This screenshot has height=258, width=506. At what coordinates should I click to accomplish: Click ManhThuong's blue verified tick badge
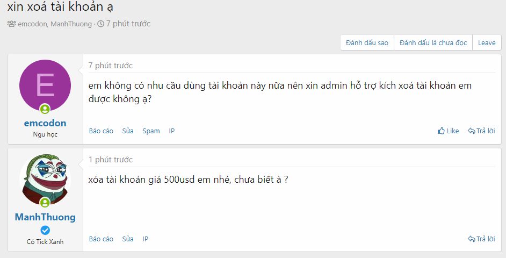tap(45, 230)
